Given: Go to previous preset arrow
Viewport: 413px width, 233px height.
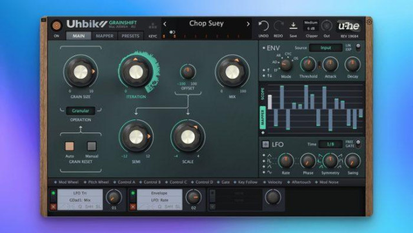Looking at the screenshot, I should pyautogui.click(x=165, y=24).
